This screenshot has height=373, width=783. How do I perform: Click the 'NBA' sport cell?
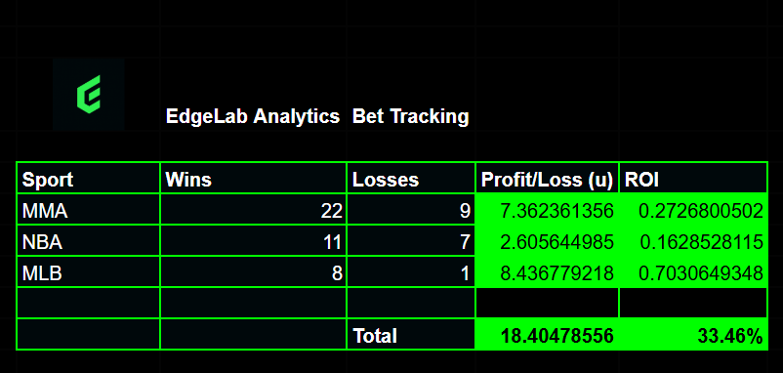coord(89,241)
